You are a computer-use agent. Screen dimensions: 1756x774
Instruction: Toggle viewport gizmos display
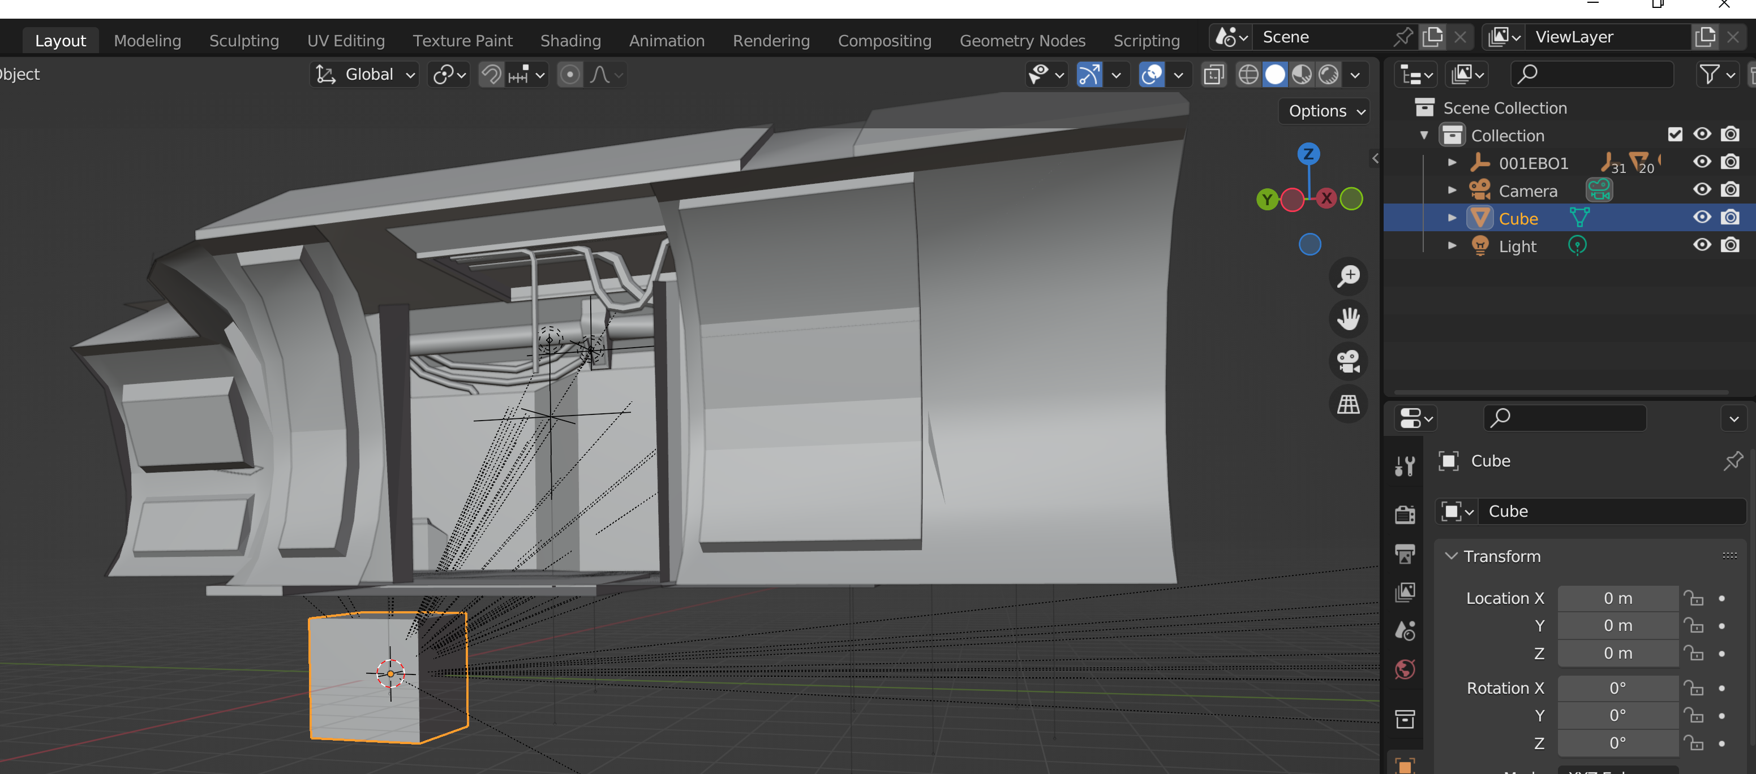(1089, 74)
